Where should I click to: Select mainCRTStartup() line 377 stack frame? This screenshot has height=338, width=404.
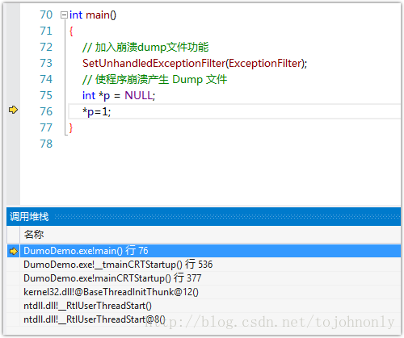point(204,278)
